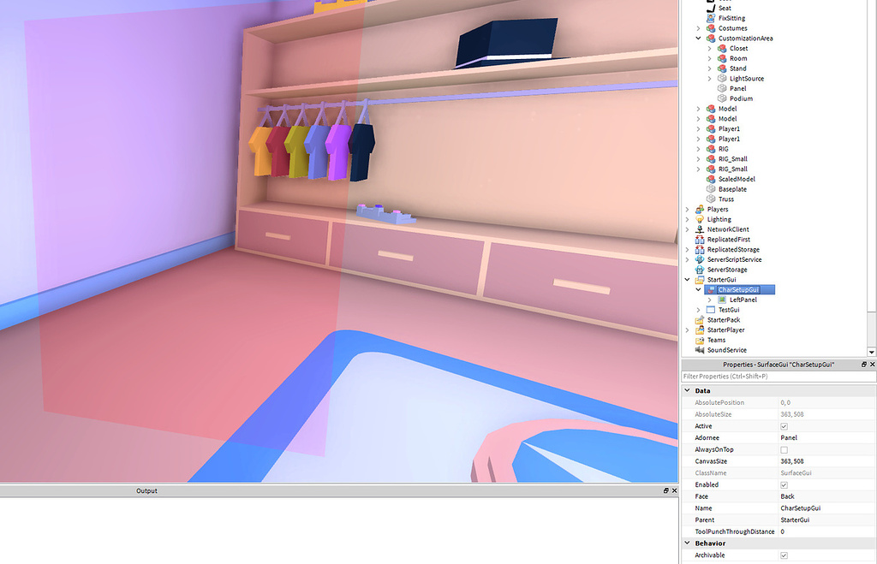Select the Seat object icon in Explorer
Viewport: 877px width, 564px height.
pyautogui.click(x=711, y=8)
